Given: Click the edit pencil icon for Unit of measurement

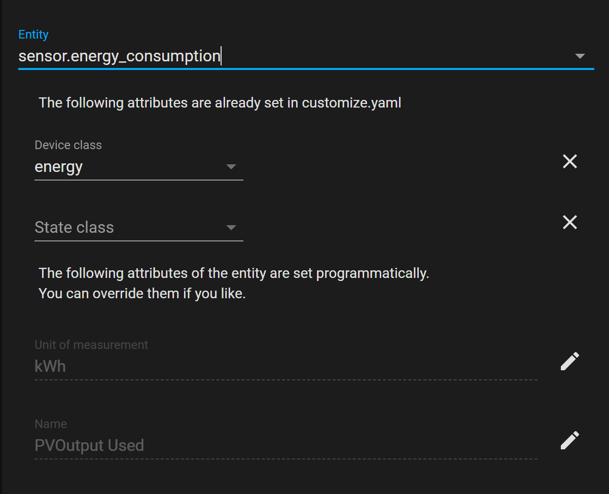Looking at the screenshot, I should tap(569, 361).
